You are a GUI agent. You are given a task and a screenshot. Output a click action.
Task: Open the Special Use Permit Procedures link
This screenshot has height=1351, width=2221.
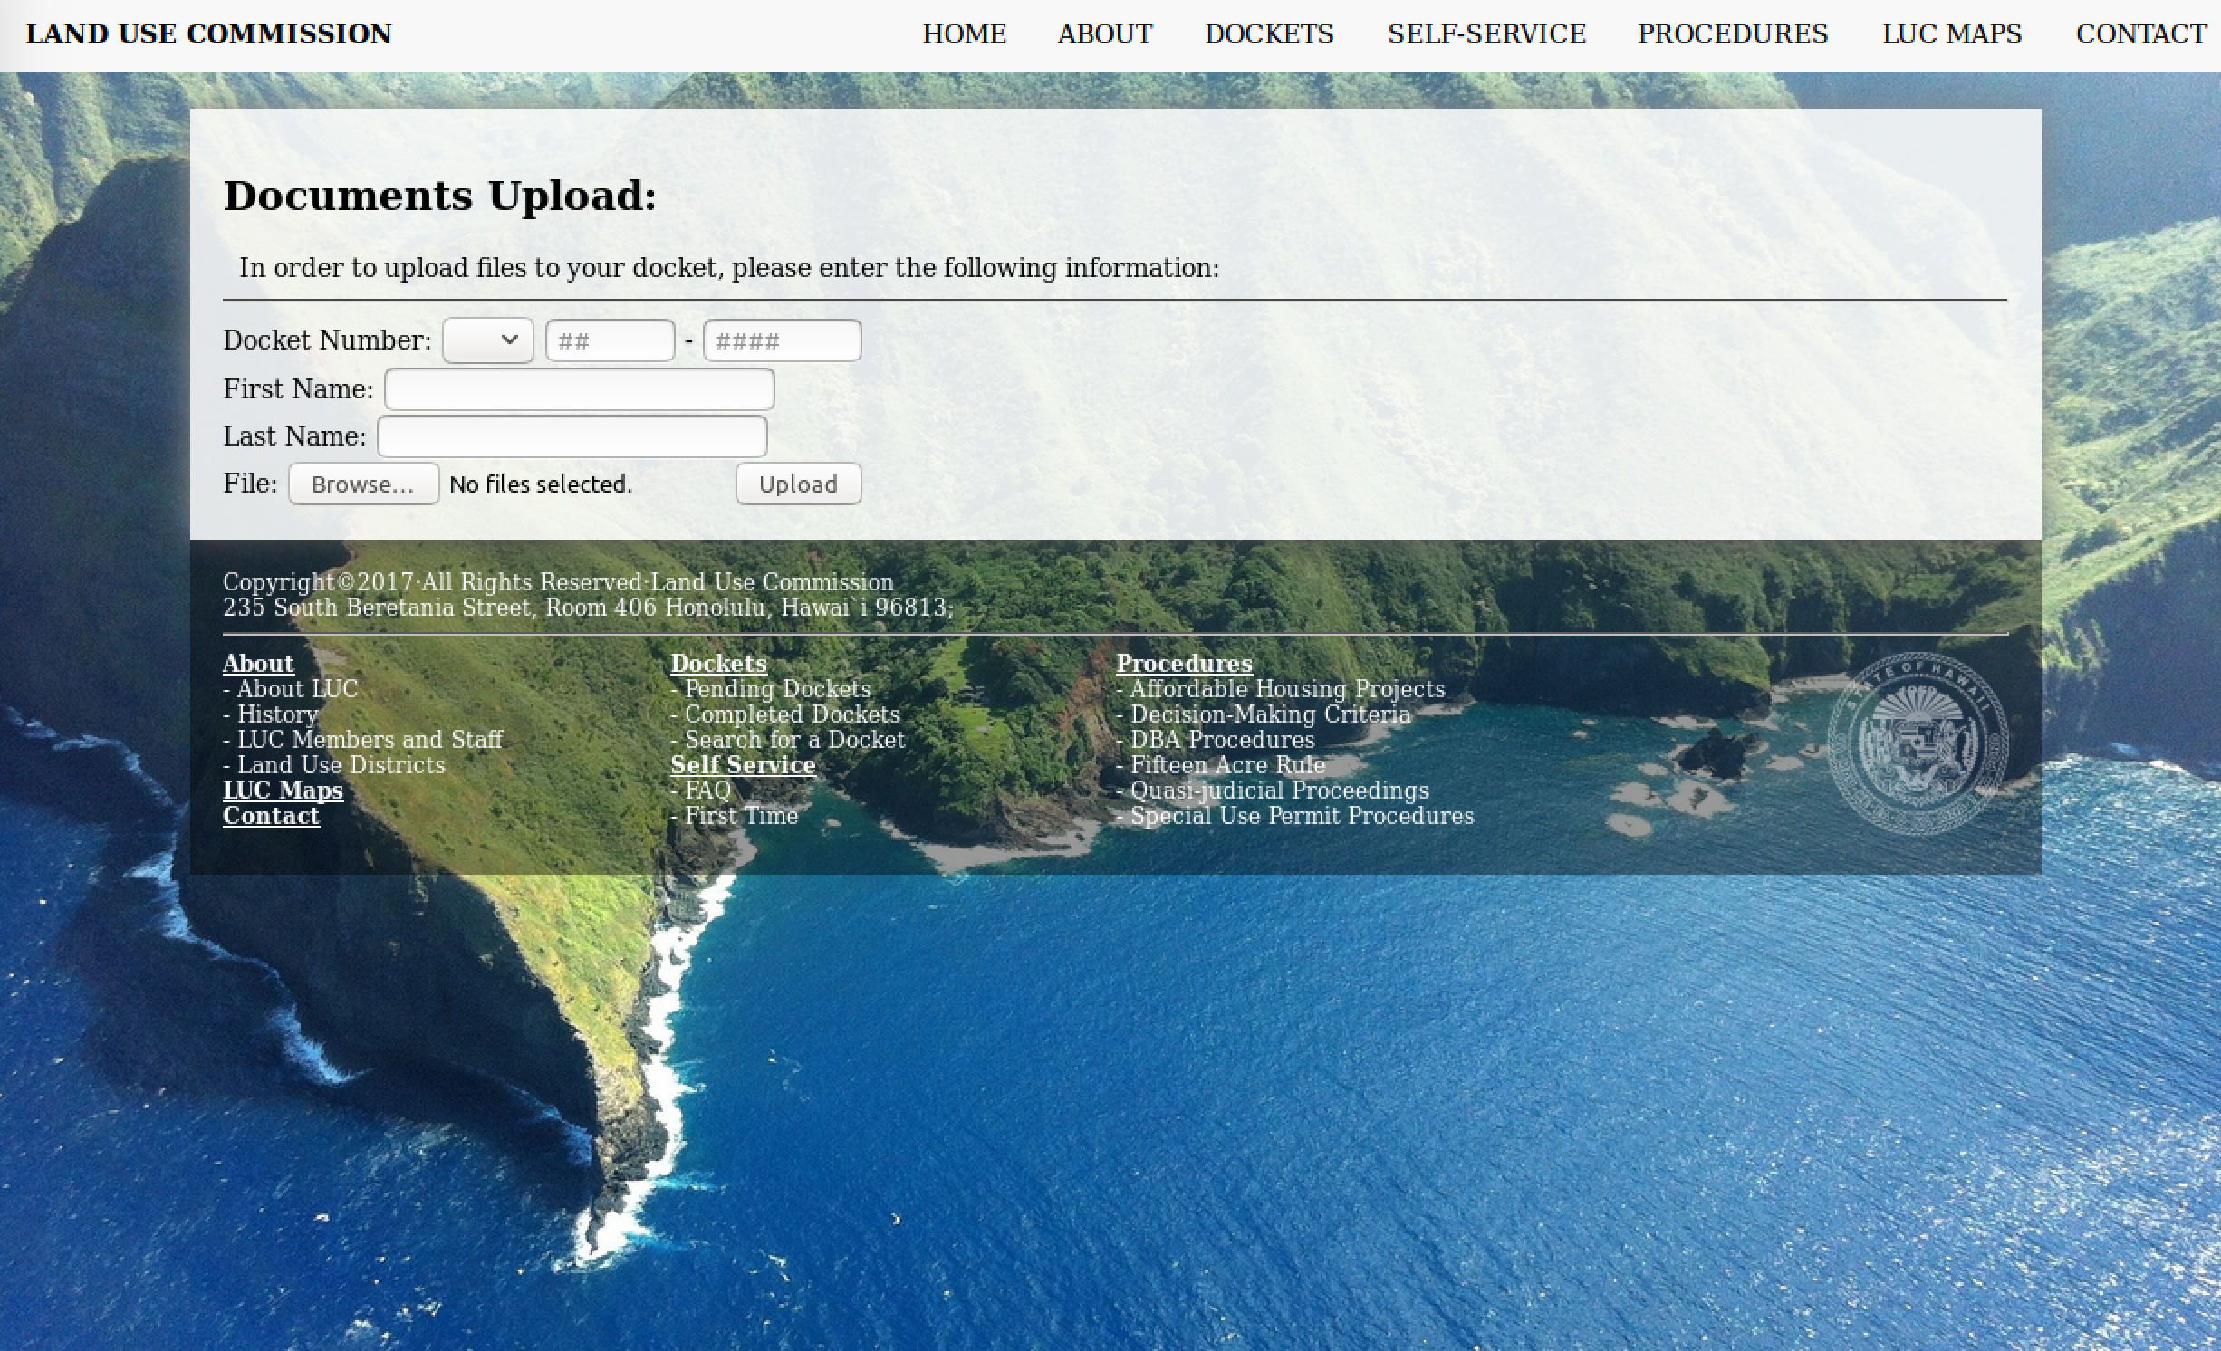point(1302,816)
